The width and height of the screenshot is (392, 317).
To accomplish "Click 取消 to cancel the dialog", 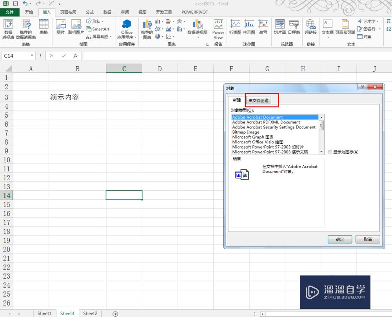I will (x=368, y=239).
